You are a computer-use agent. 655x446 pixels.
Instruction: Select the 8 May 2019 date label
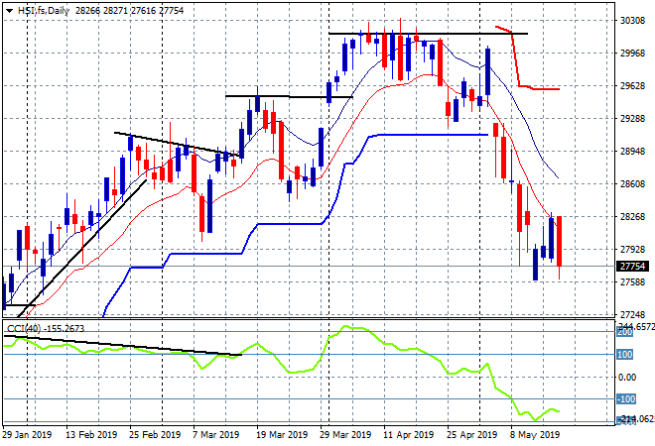click(x=535, y=435)
